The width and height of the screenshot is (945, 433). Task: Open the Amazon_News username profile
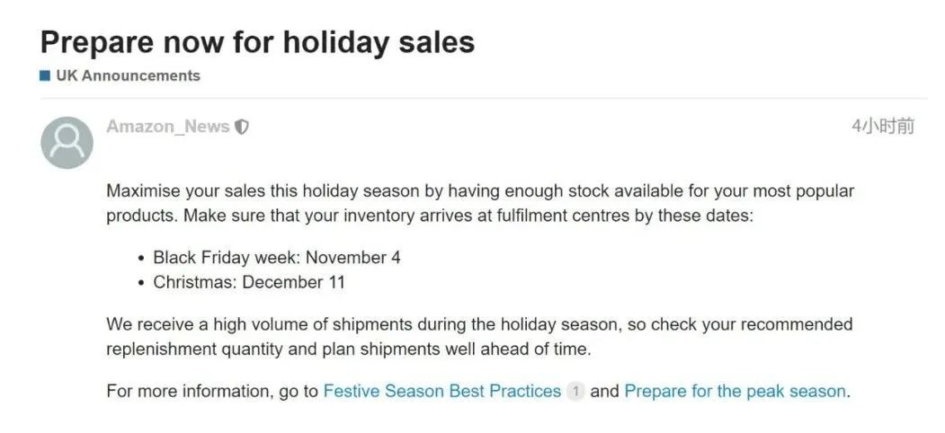pyautogui.click(x=167, y=127)
